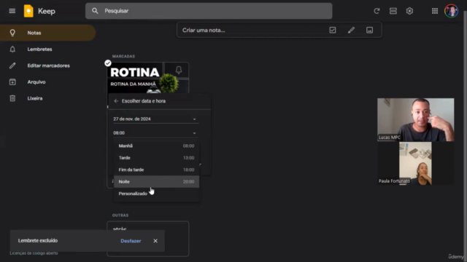Click the Pesquisar search field
This screenshot has width=467, height=262.
tap(209, 11)
